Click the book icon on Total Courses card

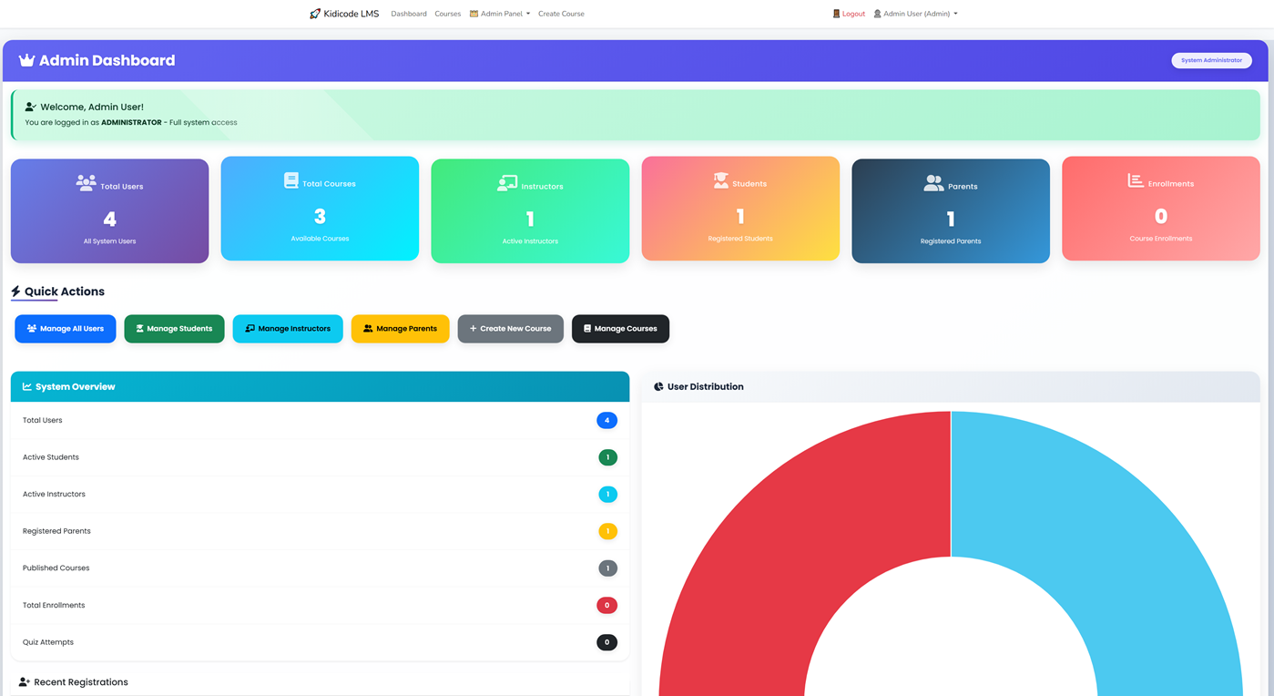[291, 180]
